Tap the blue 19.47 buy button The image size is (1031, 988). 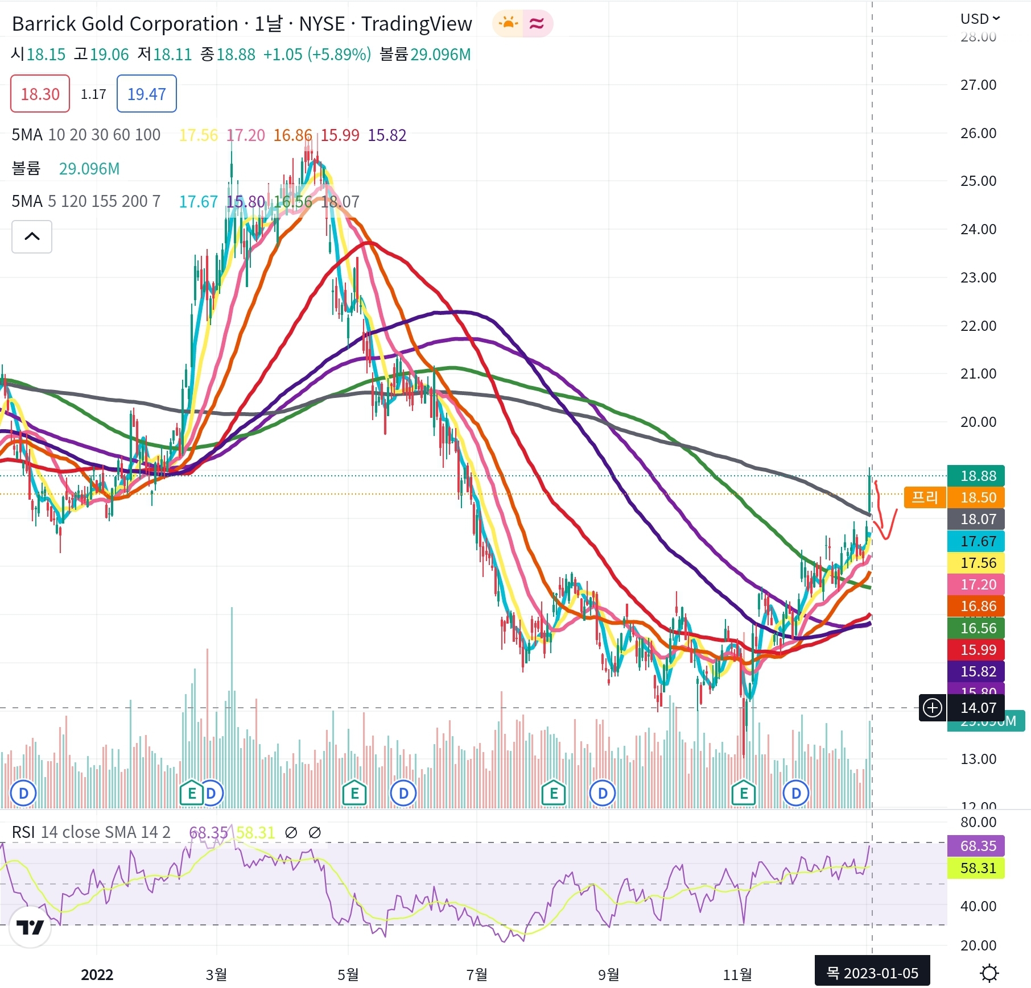(146, 94)
